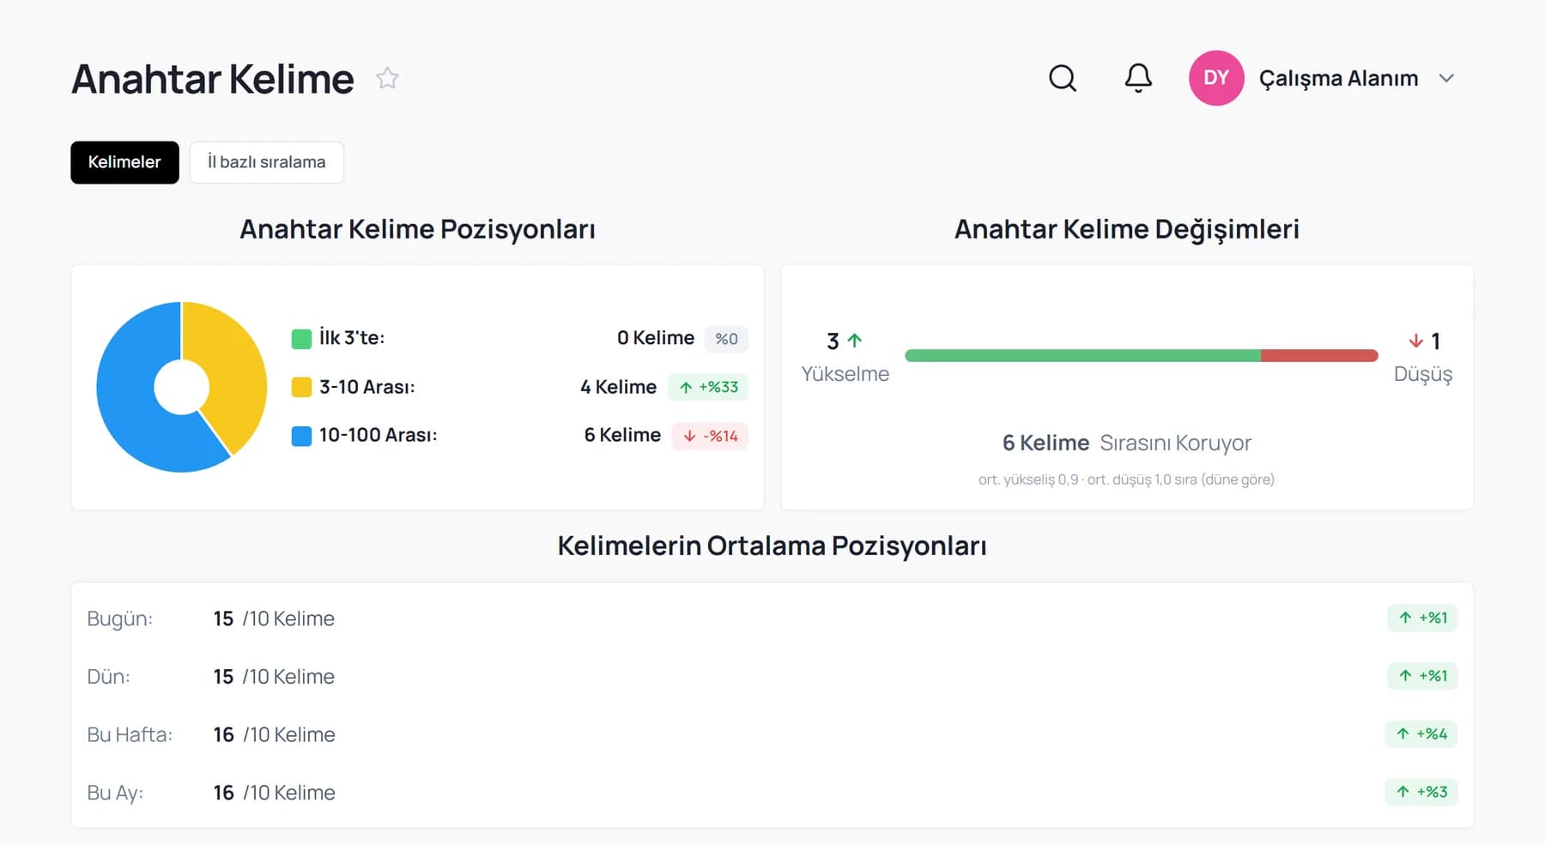
Task: Click the 0 Kelime value
Action: click(x=656, y=338)
